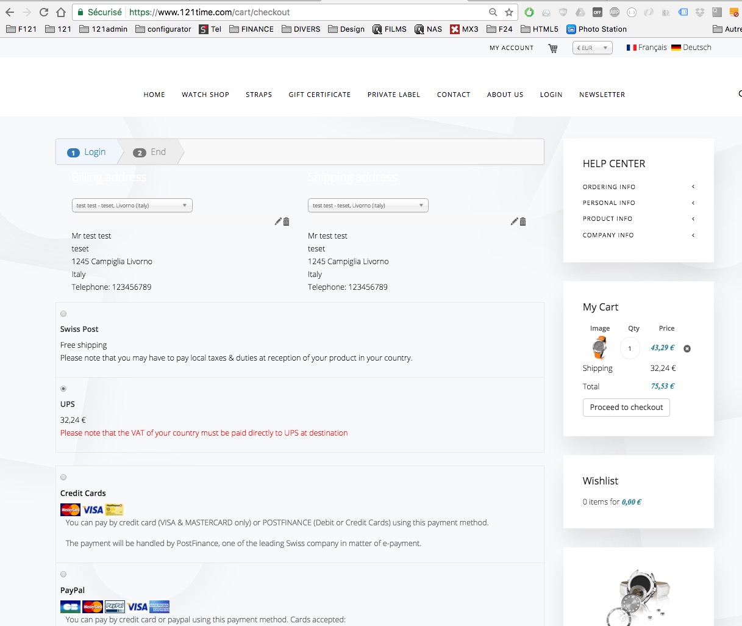The height and width of the screenshot is (626, 742).
Task: Delete the billing address with trash icon
Action: [287, 221]
